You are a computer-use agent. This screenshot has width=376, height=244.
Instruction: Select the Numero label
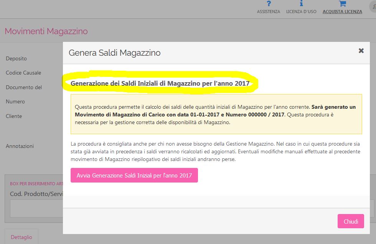coord(15,101)
